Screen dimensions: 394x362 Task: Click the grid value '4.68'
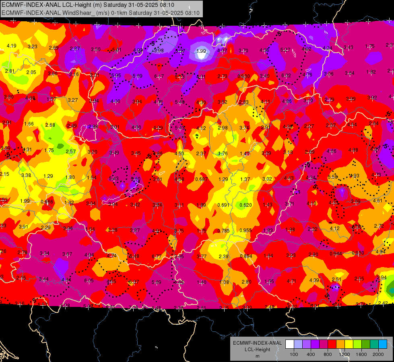click(30, 98)
